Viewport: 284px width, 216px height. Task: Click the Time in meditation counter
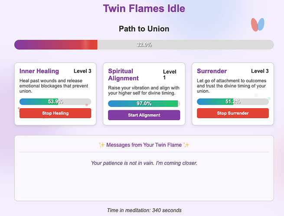(144, 210)
